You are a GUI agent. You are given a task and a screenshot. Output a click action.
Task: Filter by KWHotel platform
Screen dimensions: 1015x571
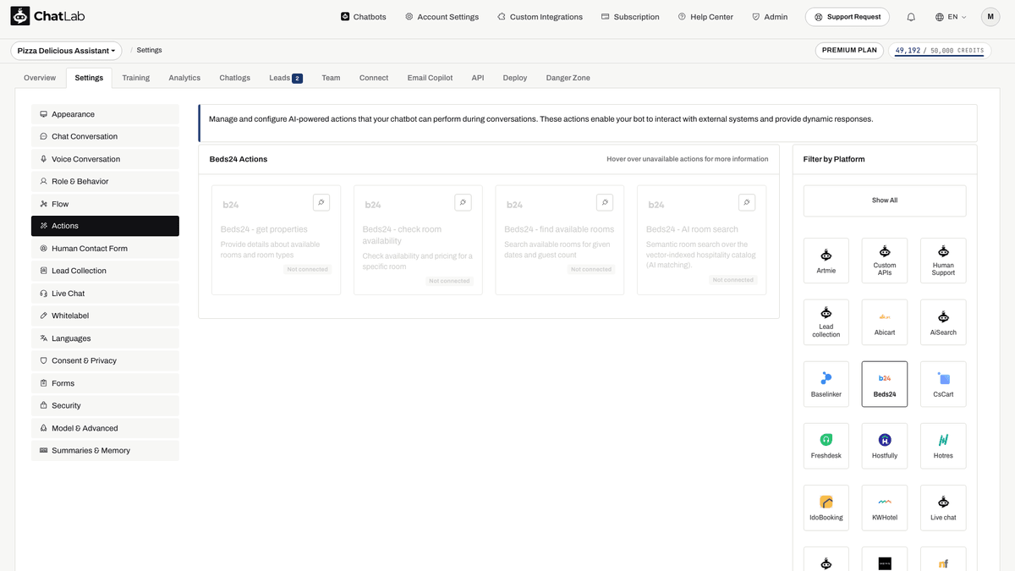pyautogui.click(x=885, y=508)
